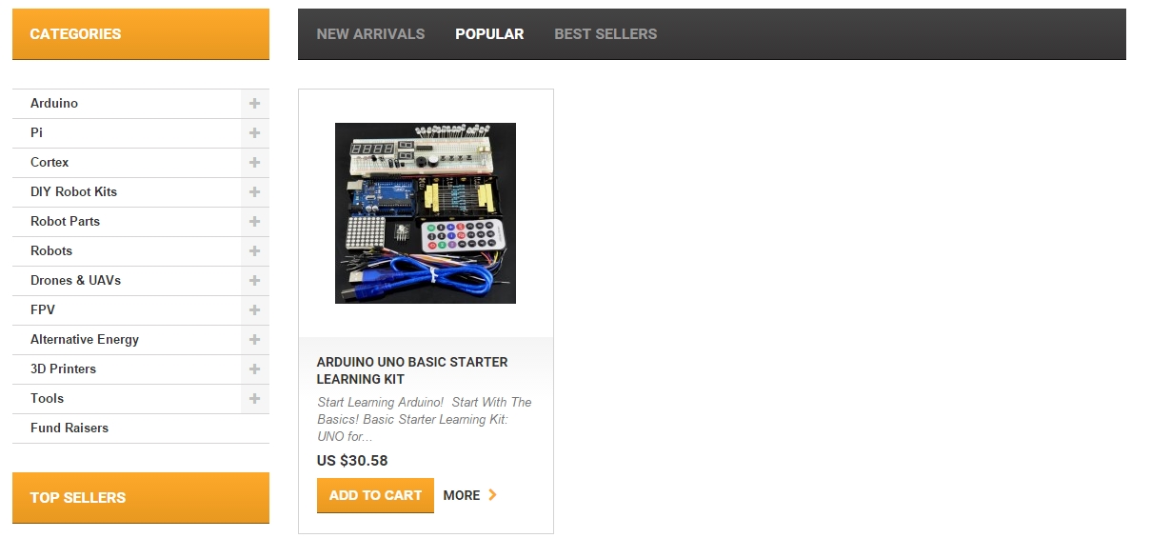This screenshot has height=538, width=1151.
Task: Expand DIY Robot Kits plus icon
Action: (x=254, y=191)
